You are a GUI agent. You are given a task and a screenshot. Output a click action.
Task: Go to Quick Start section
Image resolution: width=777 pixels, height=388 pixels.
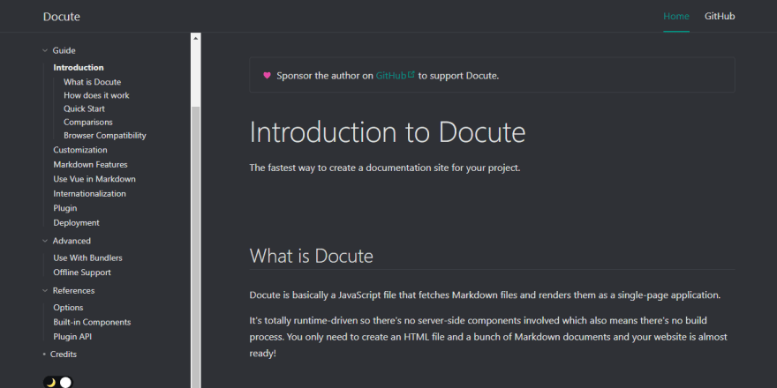tap(84, 108)
